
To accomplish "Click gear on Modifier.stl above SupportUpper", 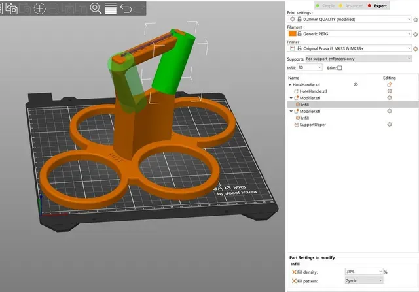I will pyautogui.click(x=390, y=111).
